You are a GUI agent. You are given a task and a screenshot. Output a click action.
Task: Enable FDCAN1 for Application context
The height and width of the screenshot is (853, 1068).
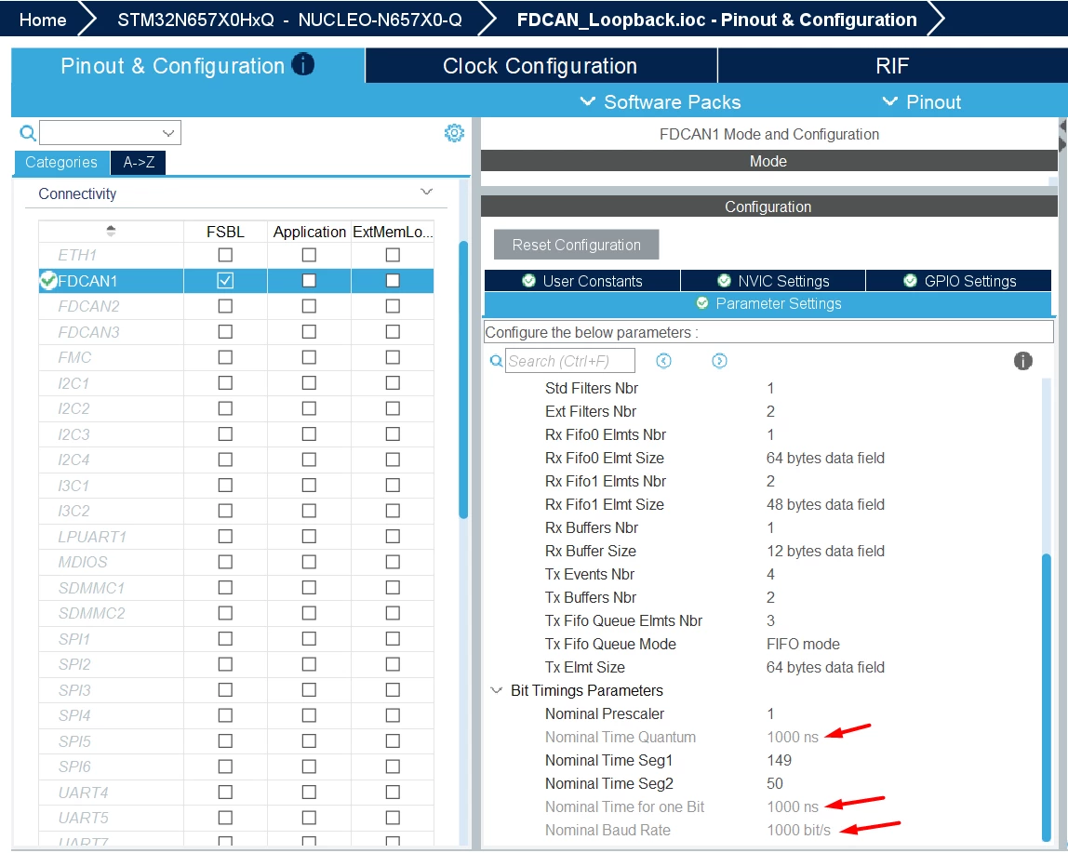[309, 281]
